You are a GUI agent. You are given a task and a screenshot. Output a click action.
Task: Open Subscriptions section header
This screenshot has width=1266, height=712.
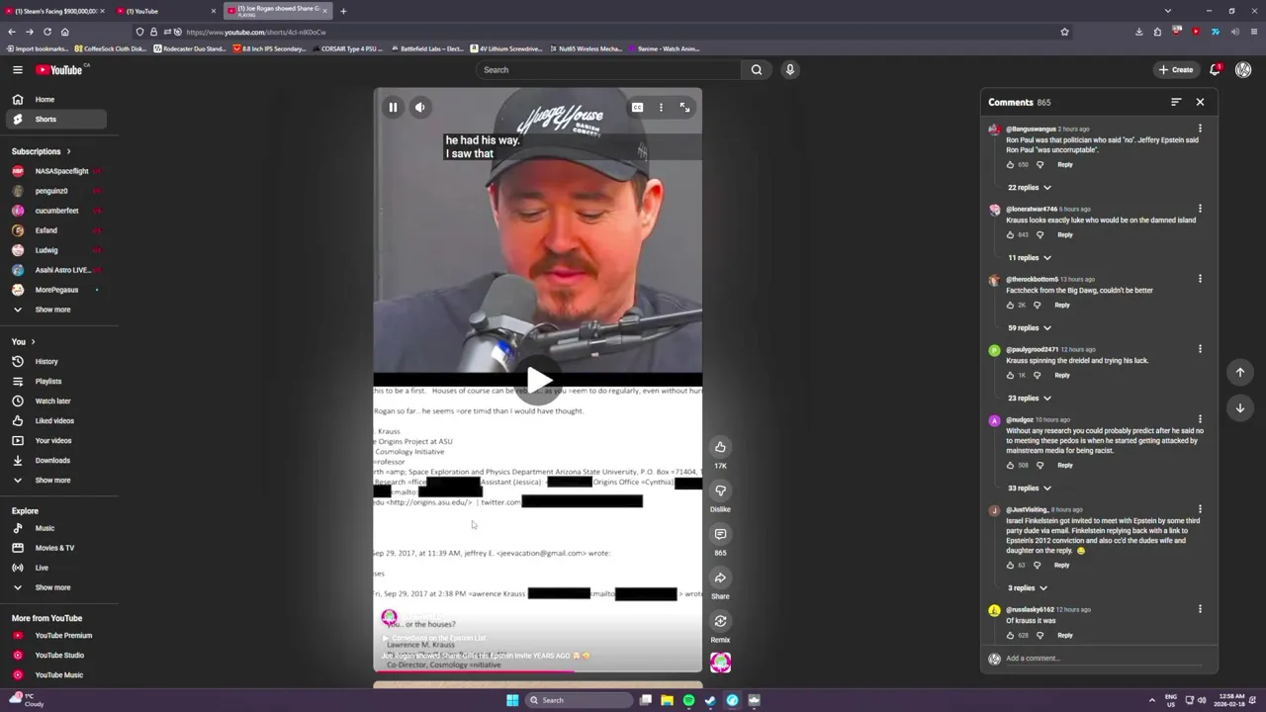click(42, 151)
